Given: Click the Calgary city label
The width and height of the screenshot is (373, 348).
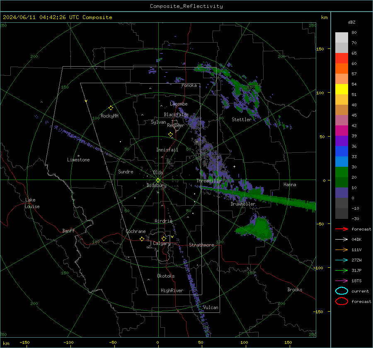Looking at the screenshot, I should [x=162, y=243].
